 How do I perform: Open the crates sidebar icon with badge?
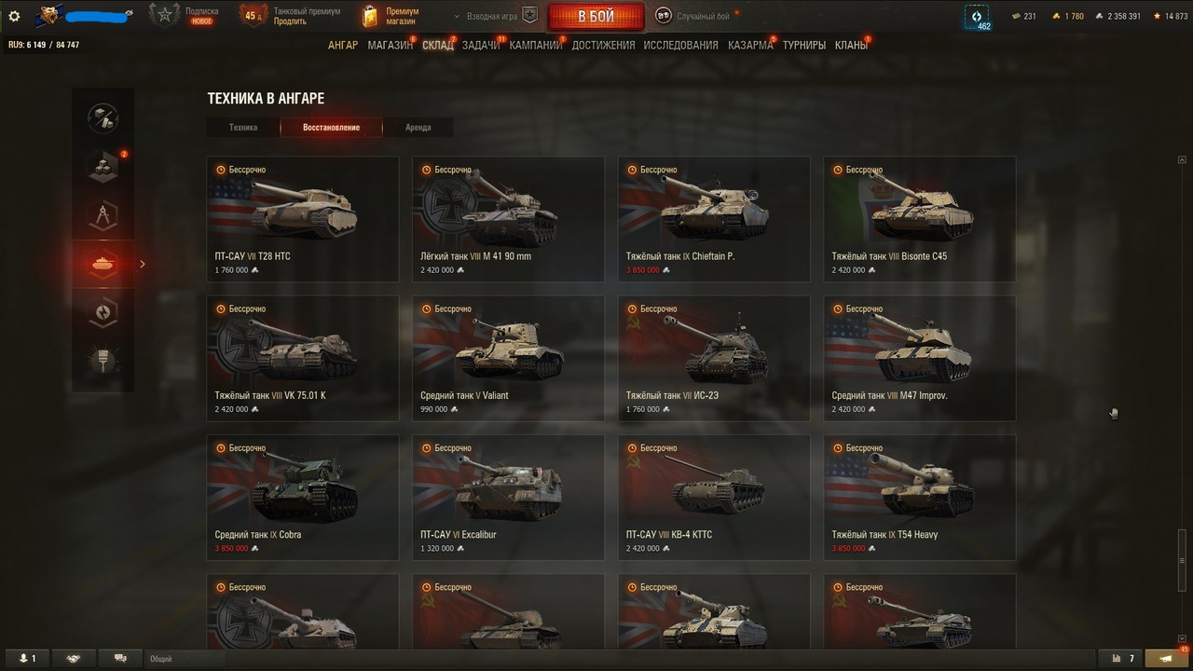click(x=103, y=167)
